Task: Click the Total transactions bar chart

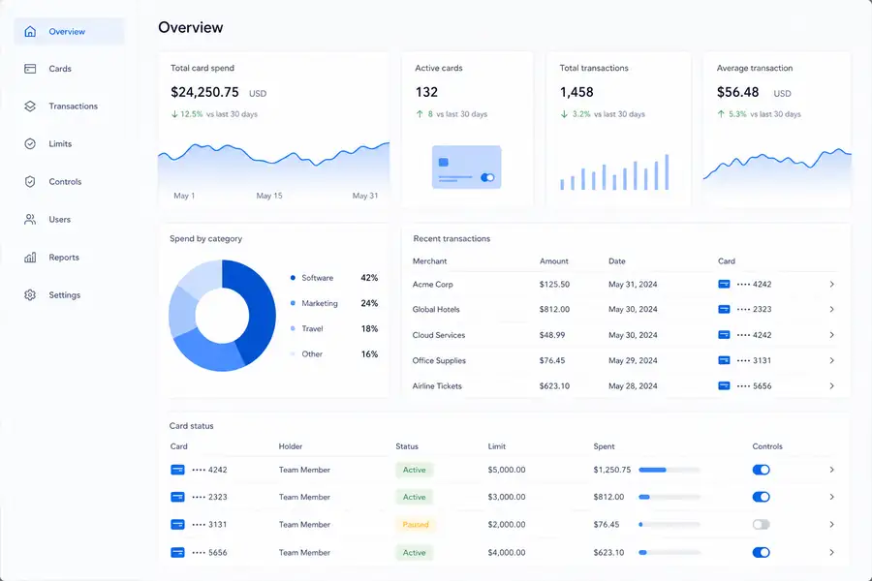Action: tap(614, 171)
